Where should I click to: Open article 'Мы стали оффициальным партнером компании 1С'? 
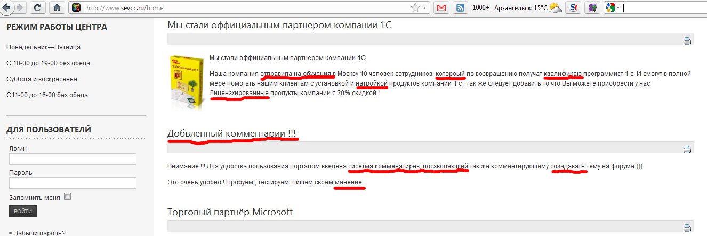[x=280, y=25]
